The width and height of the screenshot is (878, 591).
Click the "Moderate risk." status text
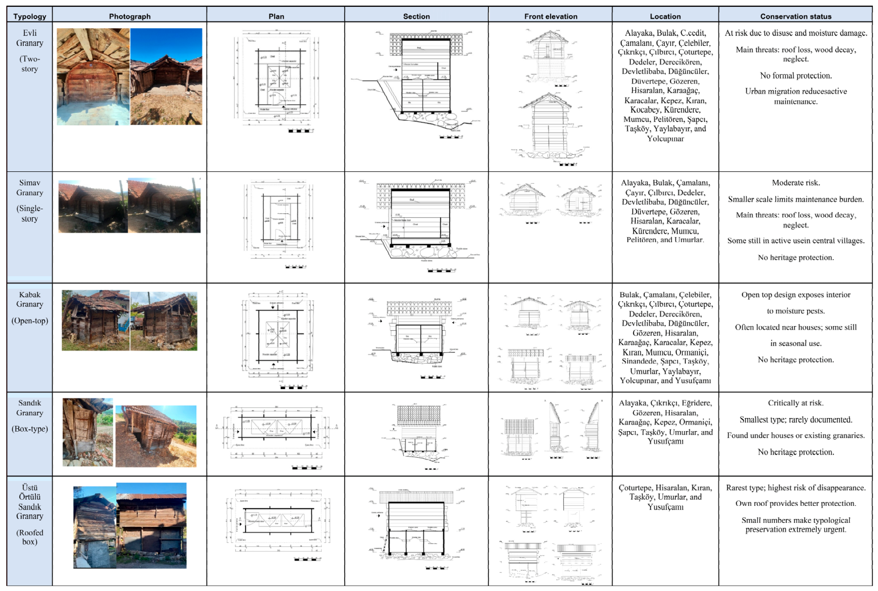[796, 183]
